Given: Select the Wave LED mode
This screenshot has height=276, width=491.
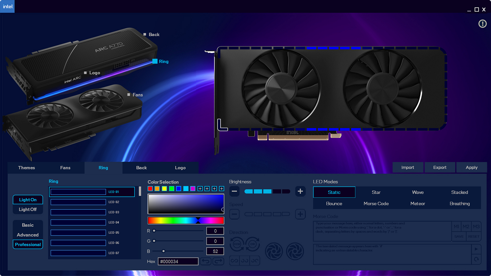Looking at the screenshot, I should coord(418,192).
